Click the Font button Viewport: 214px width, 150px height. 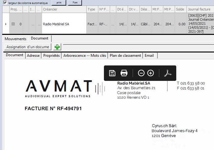click(x=75, y=2)
